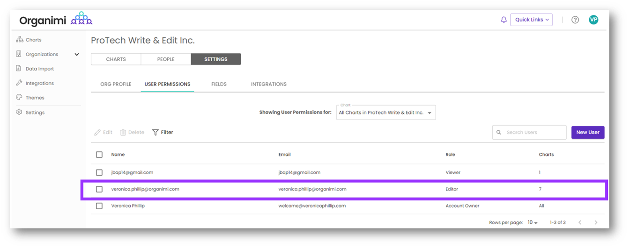629x248 pixels.
Task: Click the Integrations wrench icon in sidebar
Action: (x=19, y=83)
